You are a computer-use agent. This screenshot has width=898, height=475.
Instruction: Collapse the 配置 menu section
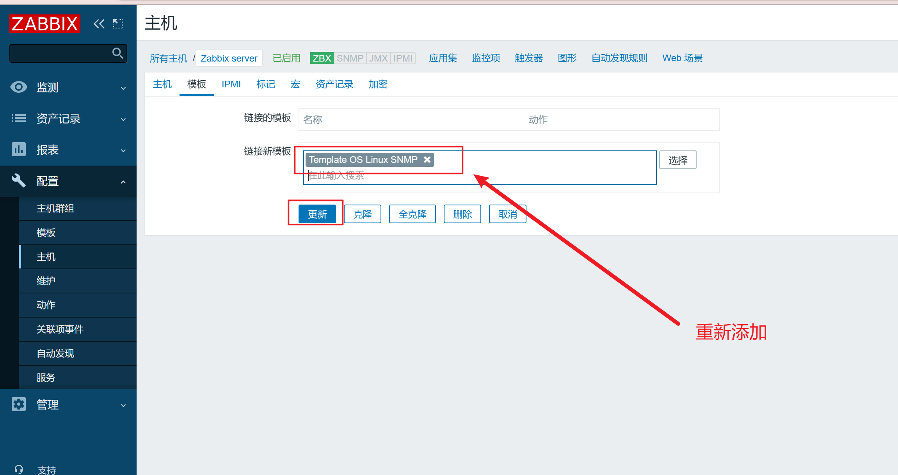coord(68,181)
